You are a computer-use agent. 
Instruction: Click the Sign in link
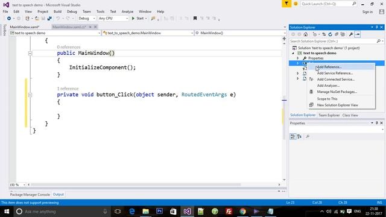(x=367, y=12)
